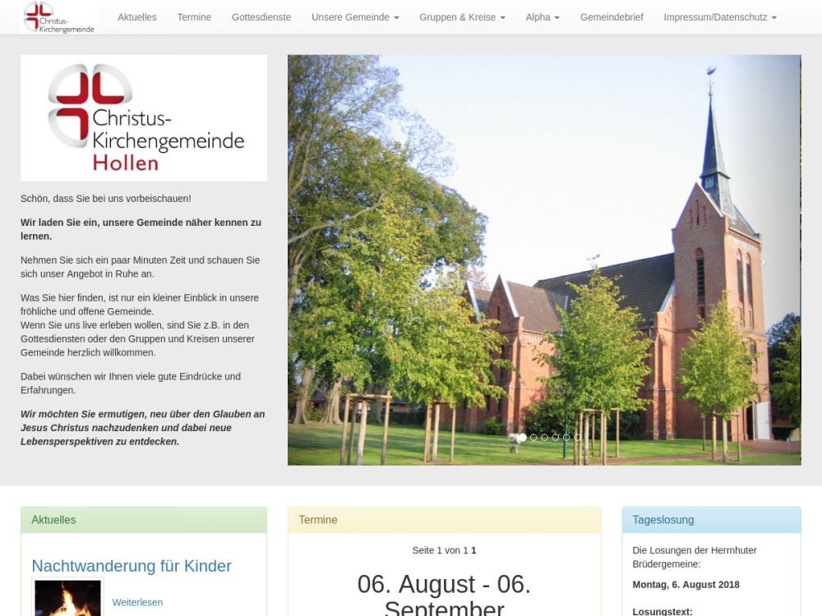Select the fifth slideshow indicator dot
Viewport: 822px width, 616px height.
[x=555, y=438]
